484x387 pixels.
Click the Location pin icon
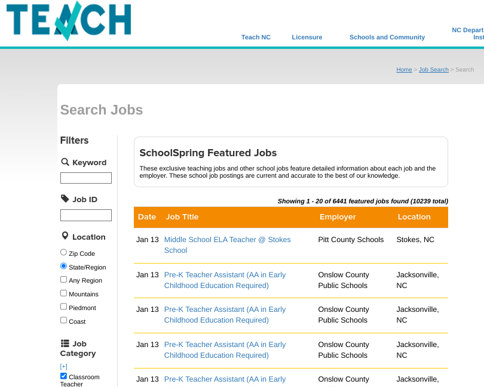(x=65, y=237)
